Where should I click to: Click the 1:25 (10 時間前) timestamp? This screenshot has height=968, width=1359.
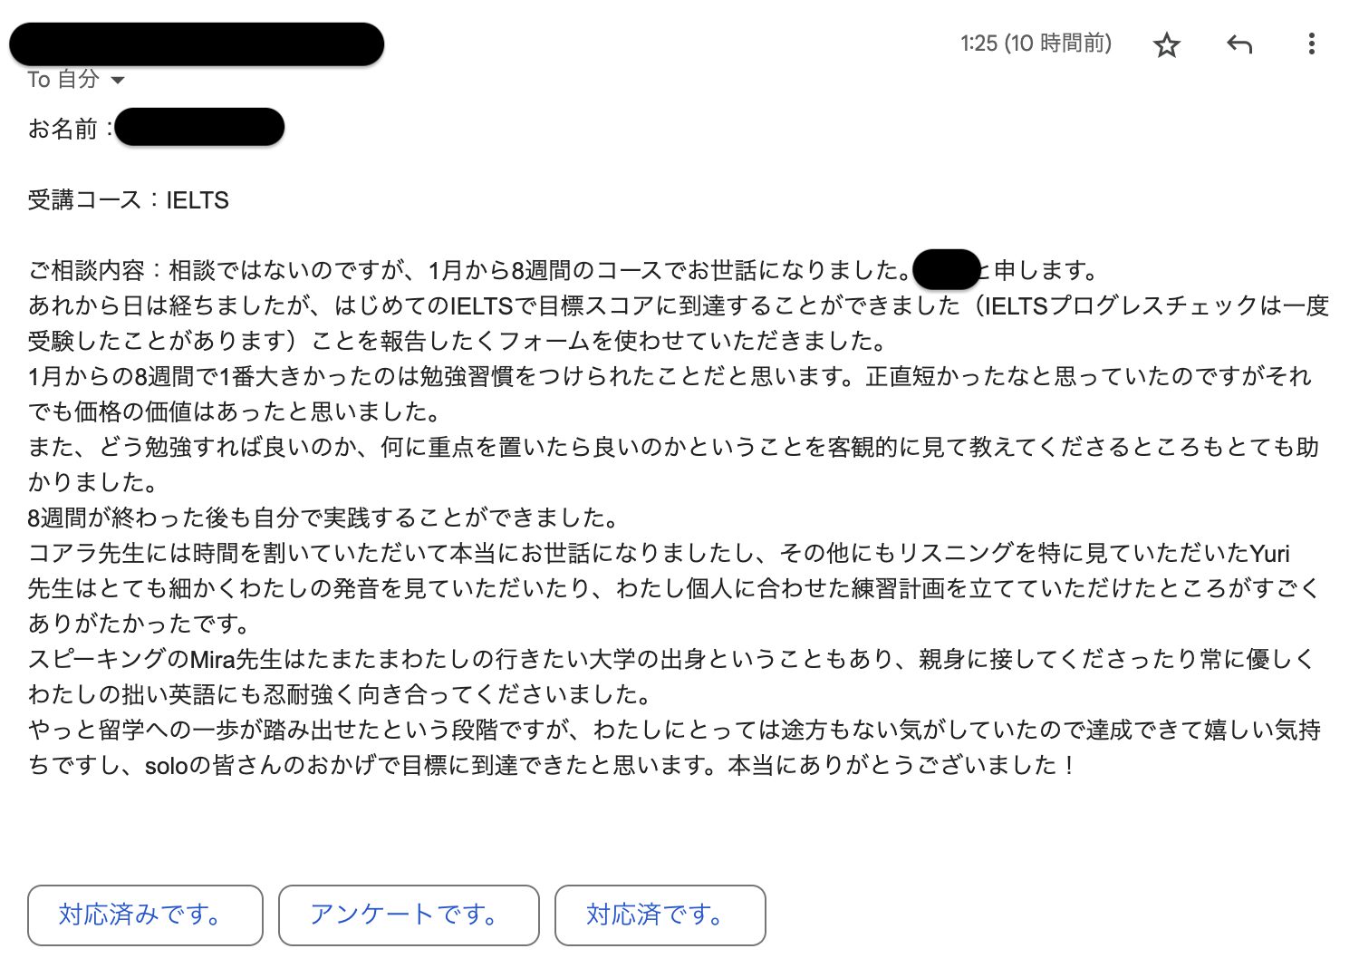coord(1036,44)
